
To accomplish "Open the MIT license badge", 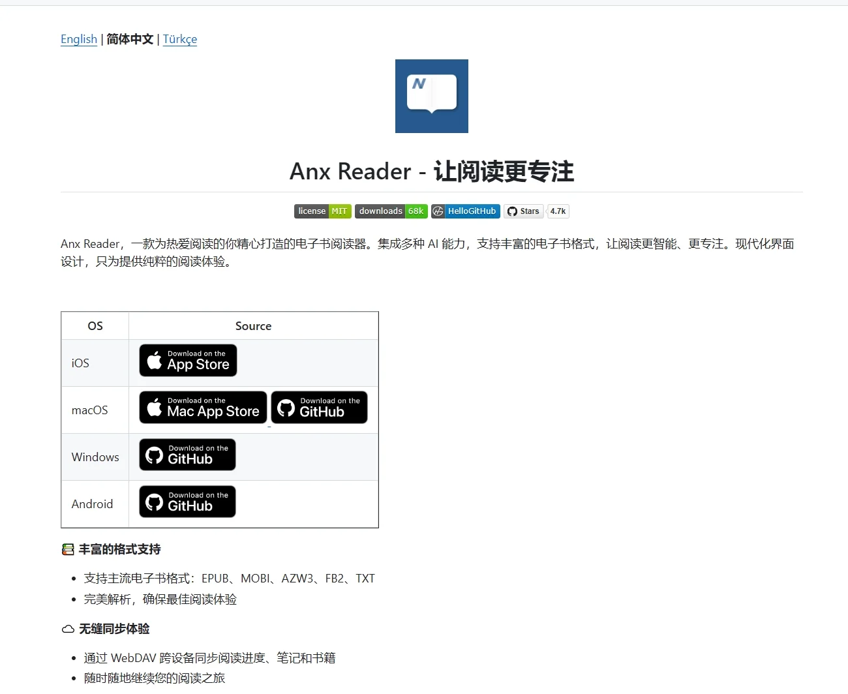I will click(323, 211).
